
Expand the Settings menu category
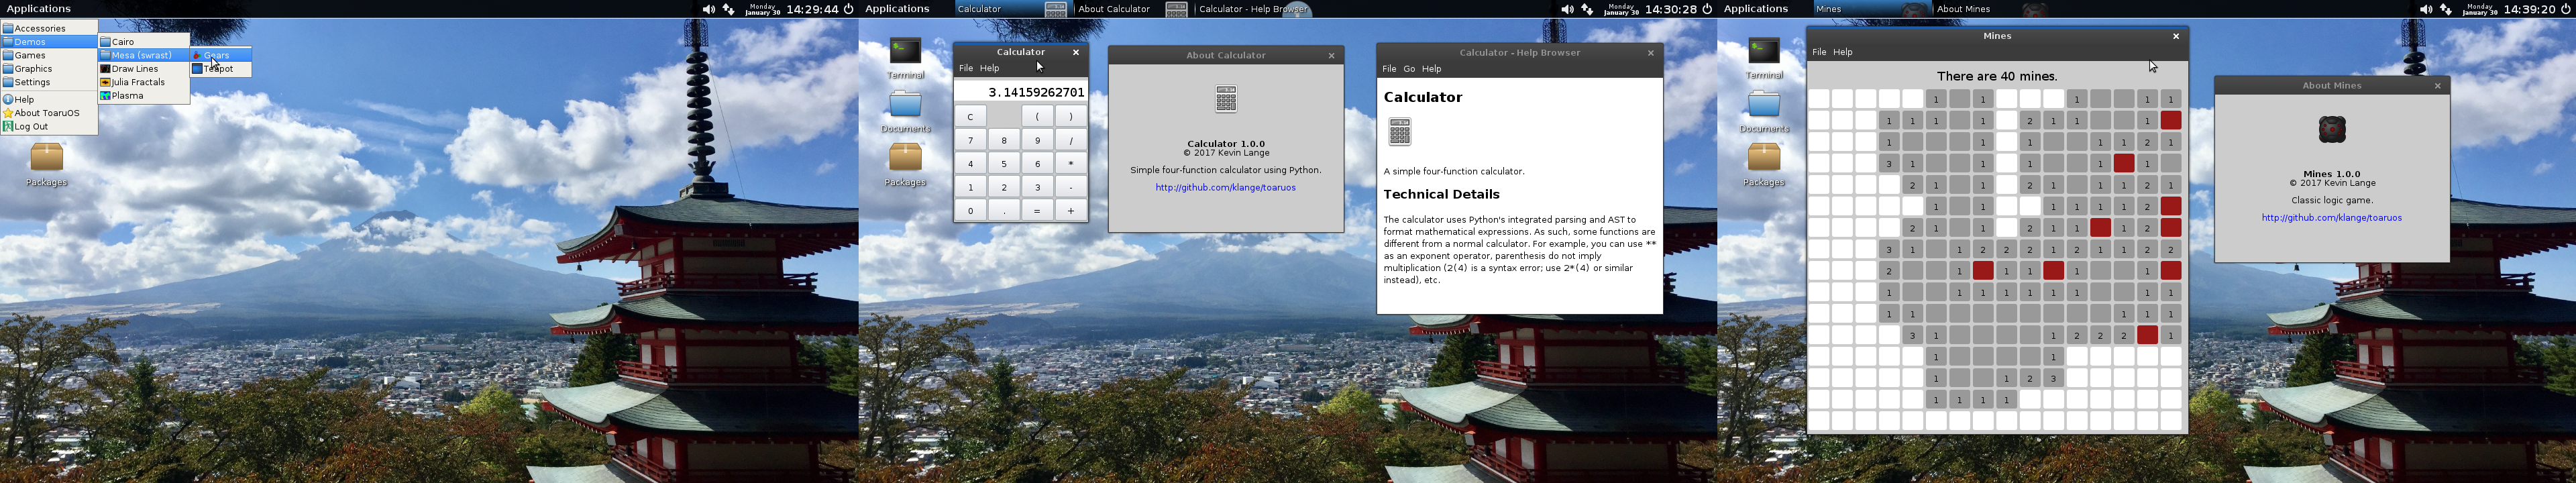click(x=49, y=82)
